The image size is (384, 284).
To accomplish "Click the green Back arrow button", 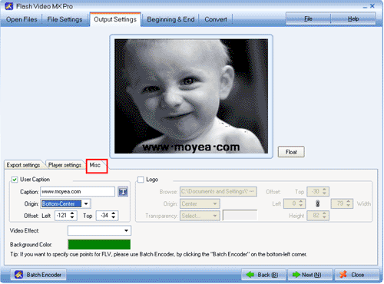I will [263, 275].
